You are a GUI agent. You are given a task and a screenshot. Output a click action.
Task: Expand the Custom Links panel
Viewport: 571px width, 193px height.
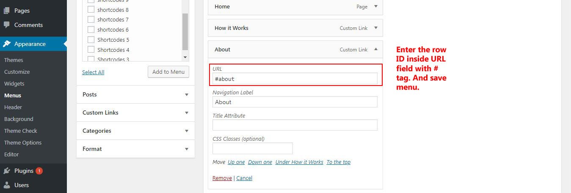[187, 113]
